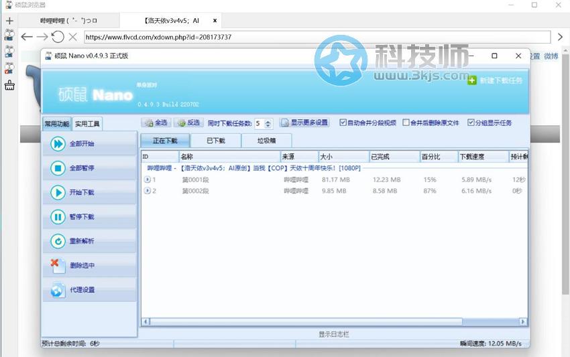Uncheck 自动合并分段视频 checkbox
Viewport: 570px width, 357px height.
coord(343,123)
